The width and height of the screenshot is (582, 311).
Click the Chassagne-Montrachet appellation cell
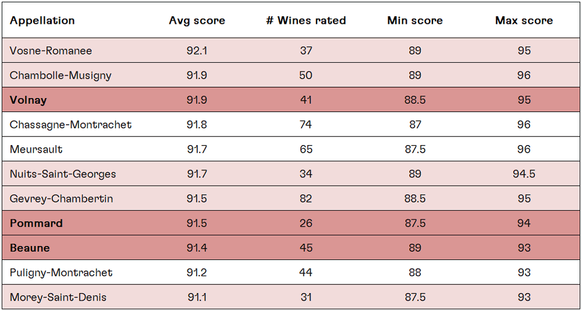coord(71,125)
